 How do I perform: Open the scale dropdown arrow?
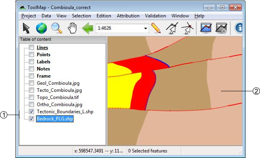pos(145,28)
